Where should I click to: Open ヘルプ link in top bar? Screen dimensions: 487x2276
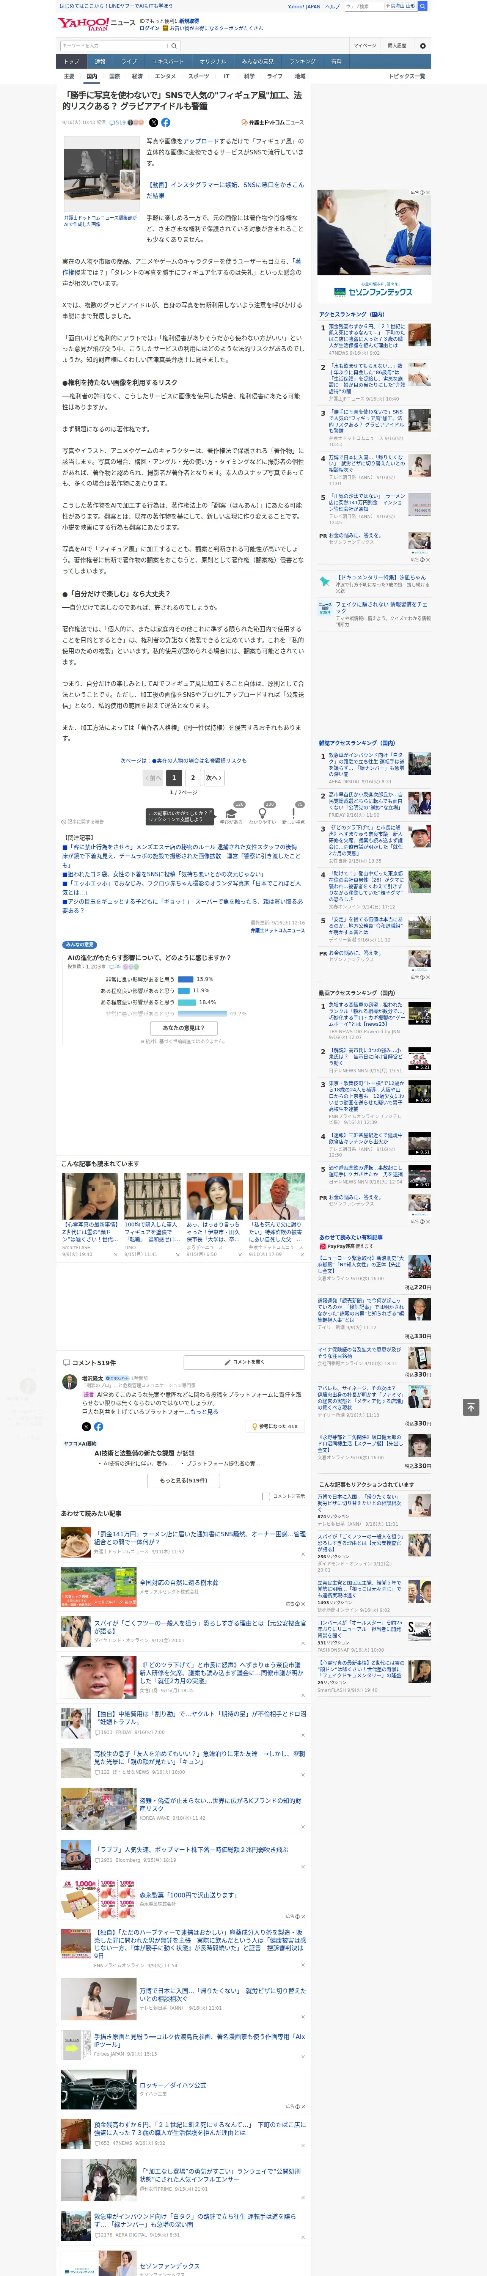[x=332, y=6]
